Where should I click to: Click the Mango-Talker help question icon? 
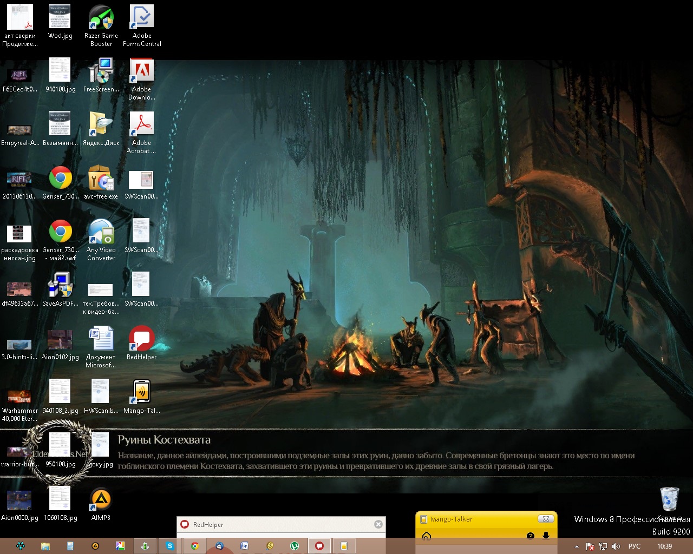coord(531,536)
